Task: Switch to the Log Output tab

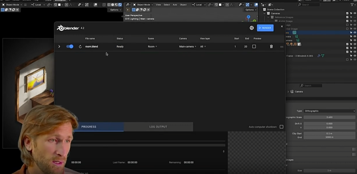Action: click(x=158, y=127)
